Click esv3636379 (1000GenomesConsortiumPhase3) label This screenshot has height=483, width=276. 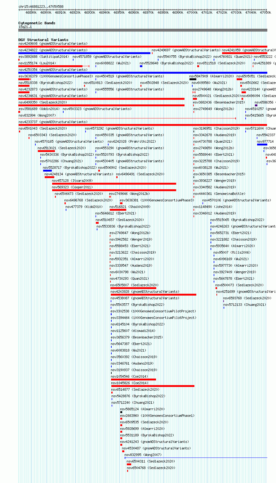(x=56, y=76)
